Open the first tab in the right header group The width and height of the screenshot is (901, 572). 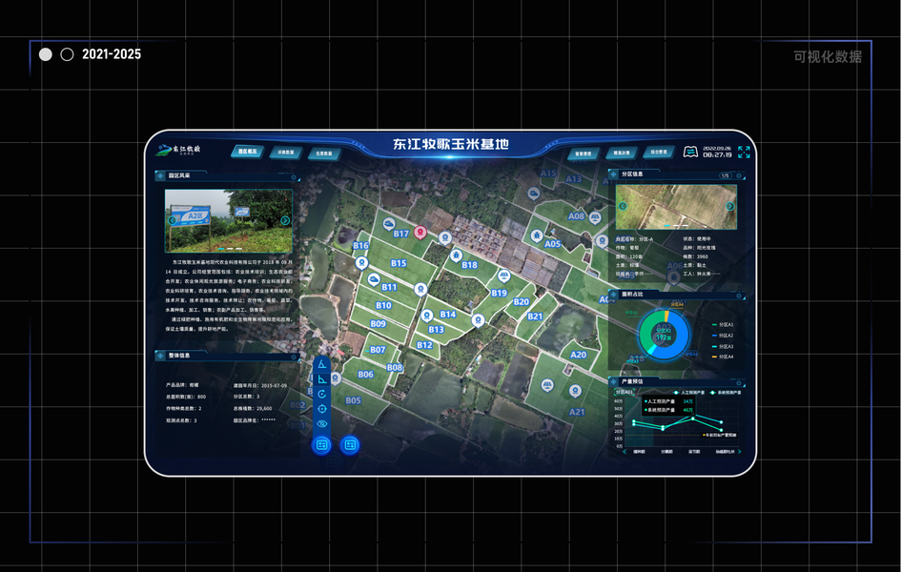(584, 153)
